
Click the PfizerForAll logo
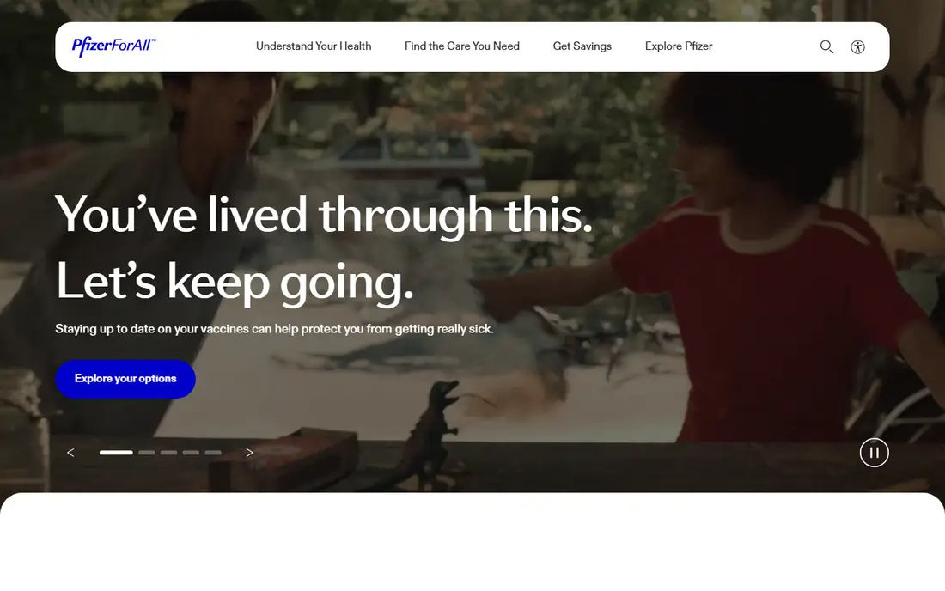114,46
